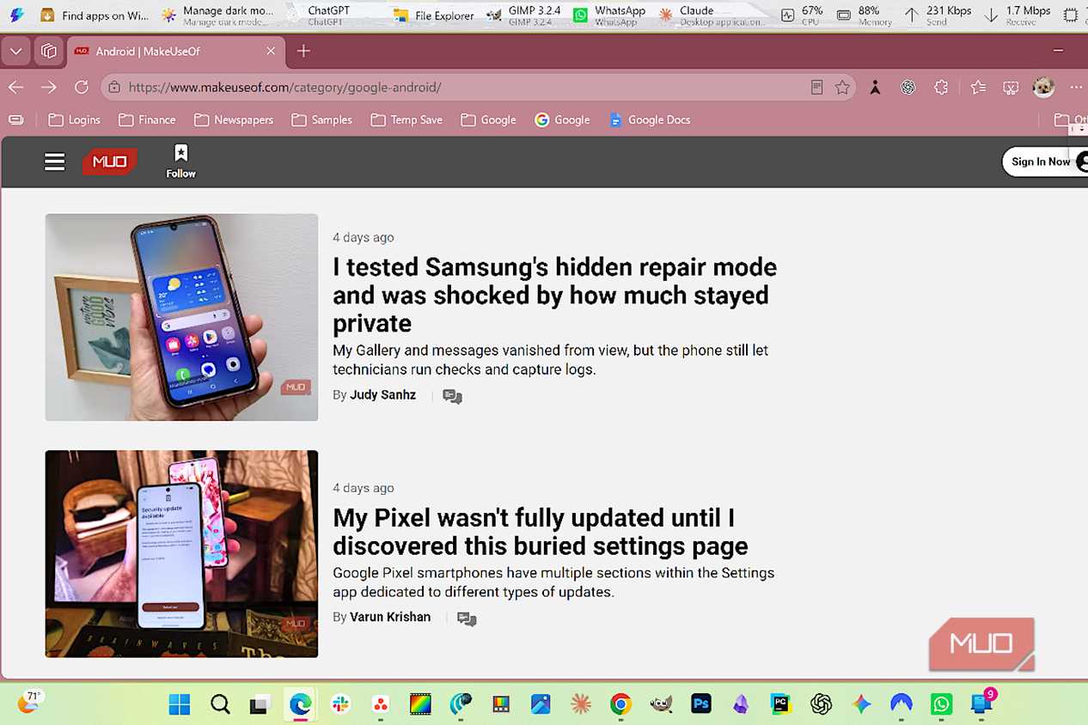
Task: Open GIMP from the taskbar
Action: 661,704
